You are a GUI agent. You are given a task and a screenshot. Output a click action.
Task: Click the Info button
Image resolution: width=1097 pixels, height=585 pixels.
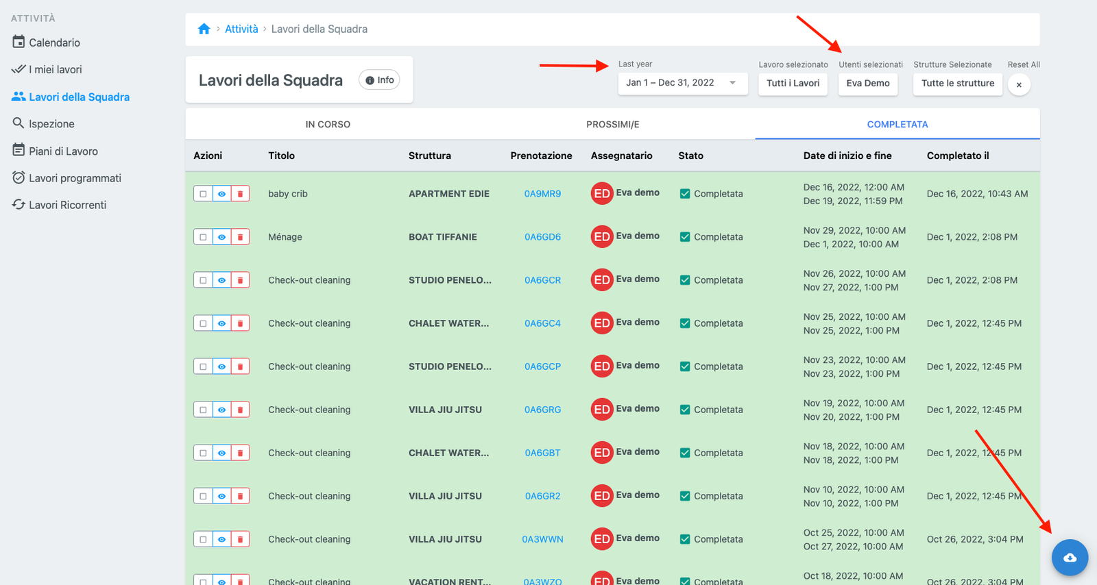379,80
